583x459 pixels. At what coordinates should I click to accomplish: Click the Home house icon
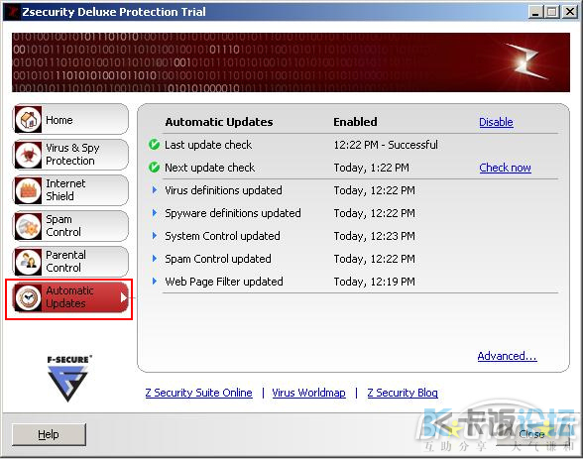(28, 120)
